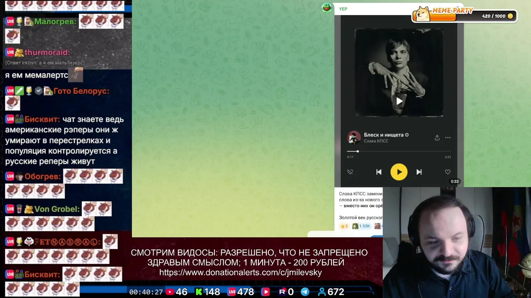Click the post text starting "Слава КПСС замени"

360,199
